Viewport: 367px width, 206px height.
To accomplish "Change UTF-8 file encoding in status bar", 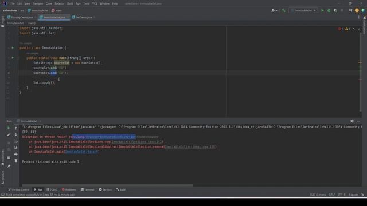I will click(342, 195).
